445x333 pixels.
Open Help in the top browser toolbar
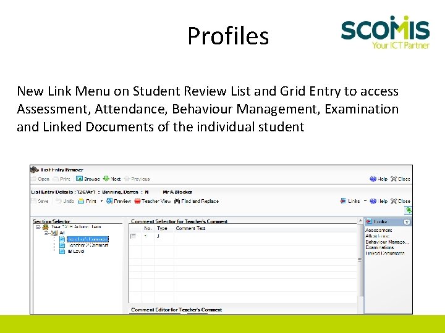[x=379, y=179]
